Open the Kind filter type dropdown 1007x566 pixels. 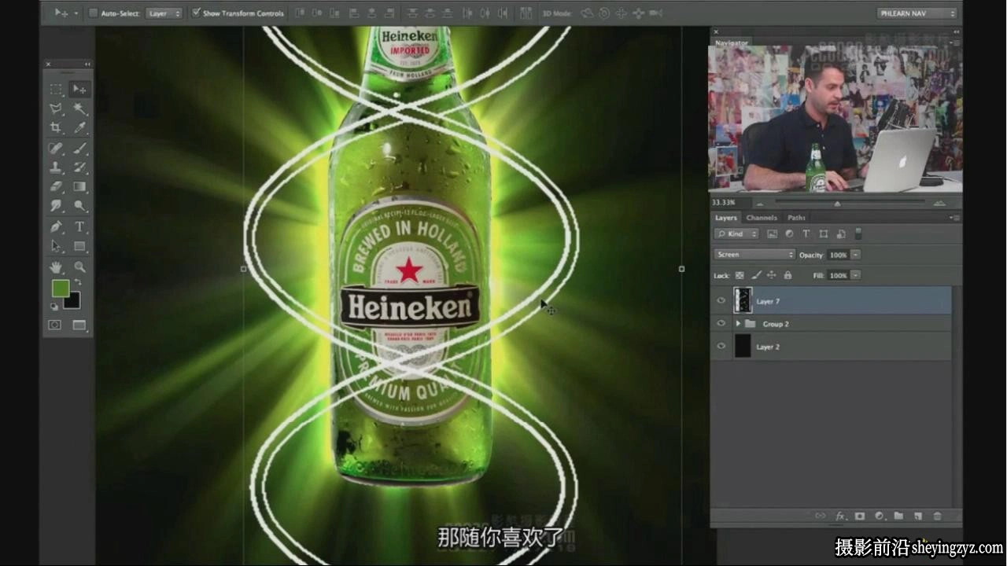point(736,233)
